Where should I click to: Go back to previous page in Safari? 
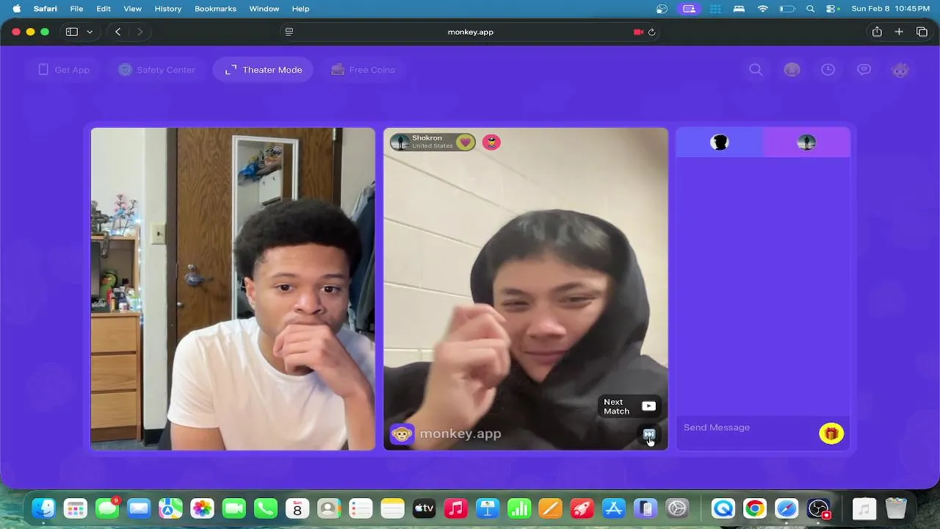(118, 32)
